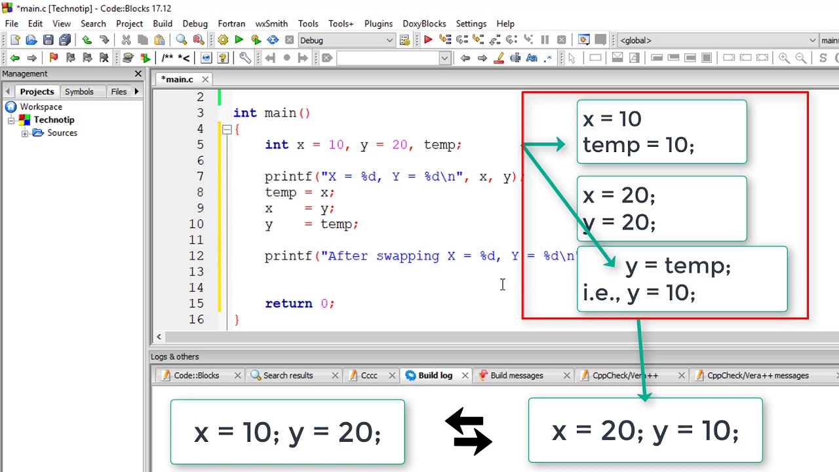The width and height of the screenshot is (839, 472).
Task: Click the DoxyBlocks line comment icon
Action: (x=184, y=58)
